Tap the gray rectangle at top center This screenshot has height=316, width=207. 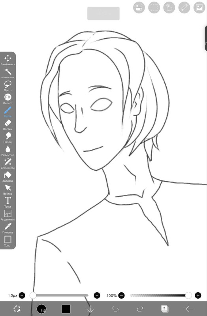pyautogui.click(x=103, y=13)
